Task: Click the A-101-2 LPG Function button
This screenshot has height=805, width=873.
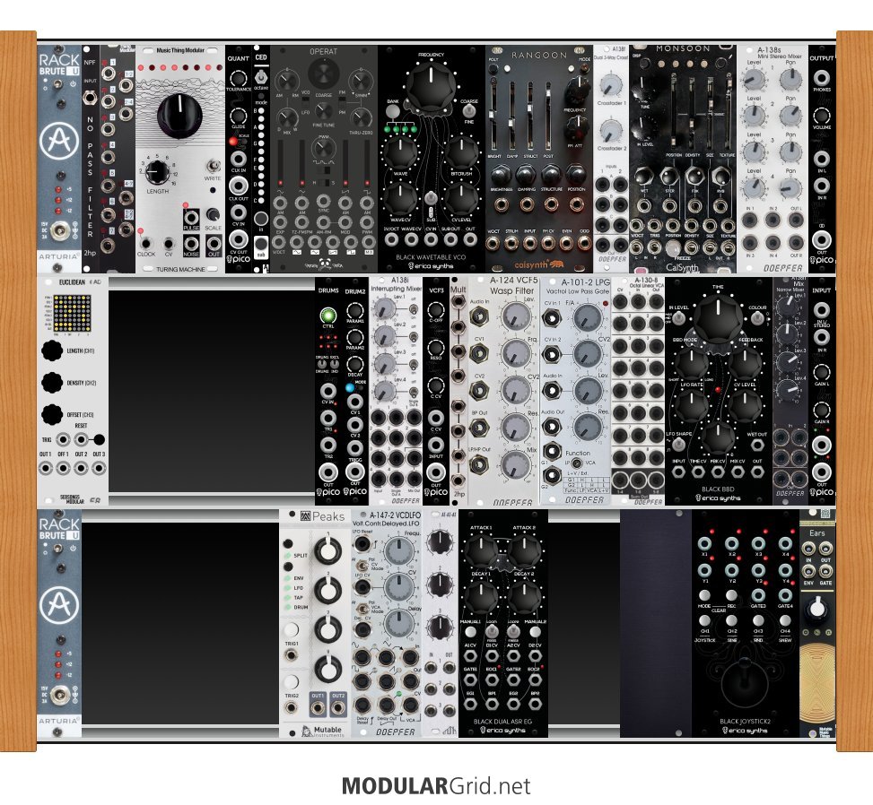Action: (x=577, y=463)
